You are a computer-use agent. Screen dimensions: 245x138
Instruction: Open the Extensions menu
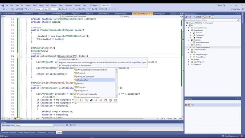coord(69,5)
